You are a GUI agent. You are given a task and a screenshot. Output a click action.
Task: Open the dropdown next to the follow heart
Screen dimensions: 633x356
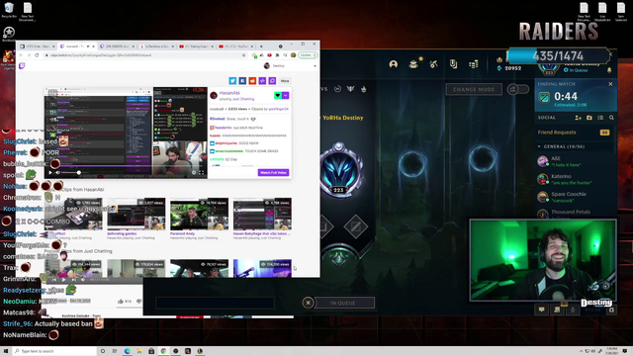tap(286, 95)
